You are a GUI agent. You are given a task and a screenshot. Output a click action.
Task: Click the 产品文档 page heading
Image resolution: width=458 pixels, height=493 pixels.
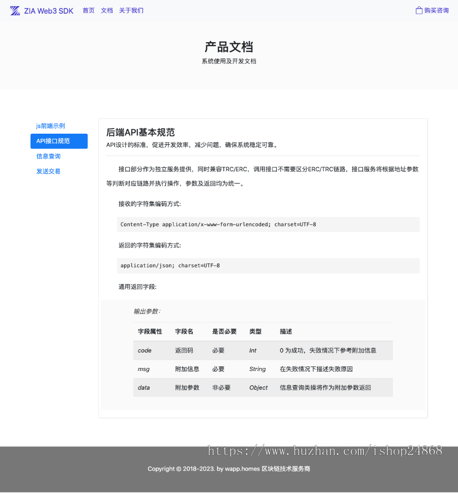click(x=229, y=47)
